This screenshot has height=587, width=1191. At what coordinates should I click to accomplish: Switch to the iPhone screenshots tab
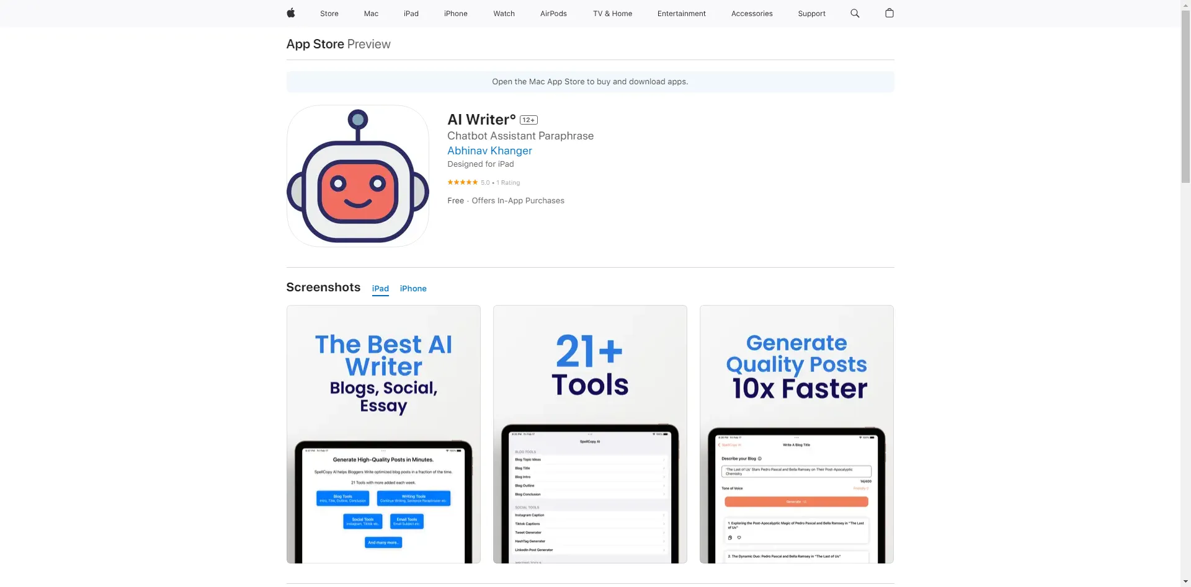[x=413, y=289]
